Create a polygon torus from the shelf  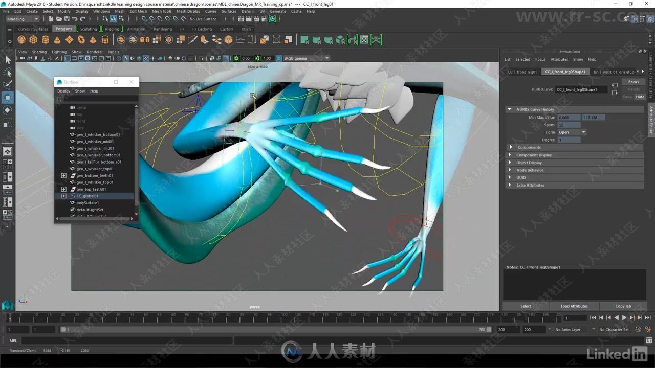(81, 40)
